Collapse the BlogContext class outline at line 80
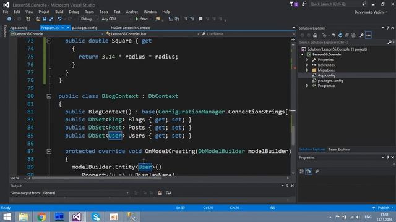Screen dimensions: 396x222 (x=49, y=96)
